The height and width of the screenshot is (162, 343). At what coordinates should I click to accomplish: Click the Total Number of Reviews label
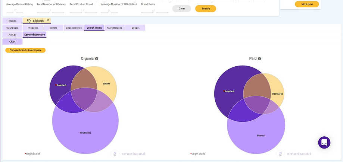51,4
